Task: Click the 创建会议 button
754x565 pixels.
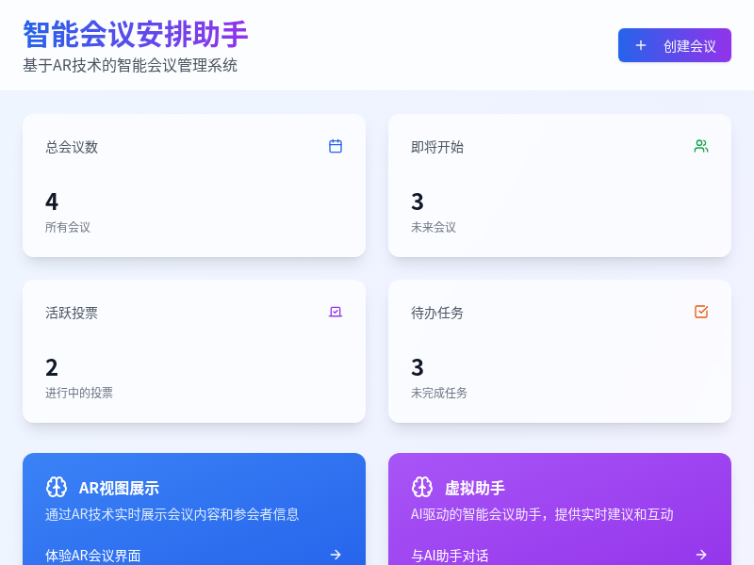Action: tap(674, 45)
